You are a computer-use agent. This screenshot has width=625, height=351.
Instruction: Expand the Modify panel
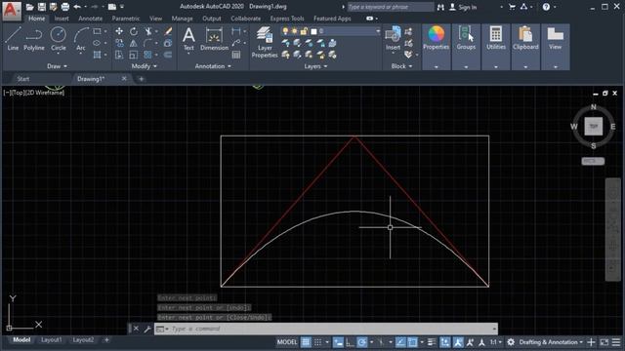144,66
